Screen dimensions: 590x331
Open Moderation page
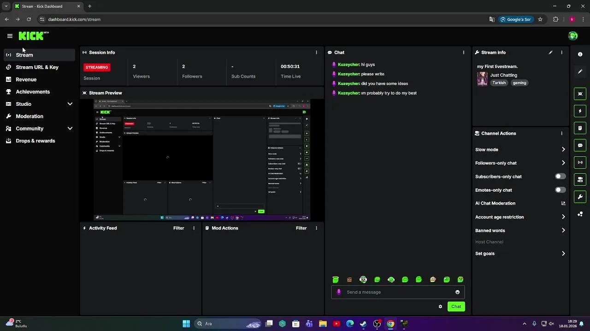pos(39,116)
